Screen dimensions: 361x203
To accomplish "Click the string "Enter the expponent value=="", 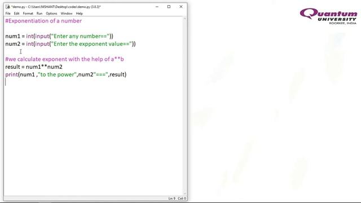I will pyautogui.click(x=91, y=44).
